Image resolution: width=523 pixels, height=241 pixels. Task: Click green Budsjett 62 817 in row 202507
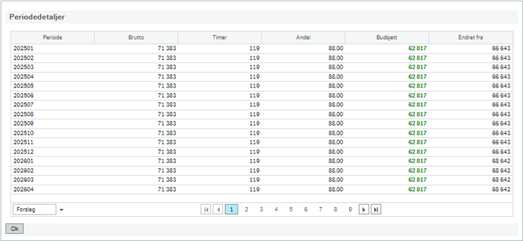(417, 105)
